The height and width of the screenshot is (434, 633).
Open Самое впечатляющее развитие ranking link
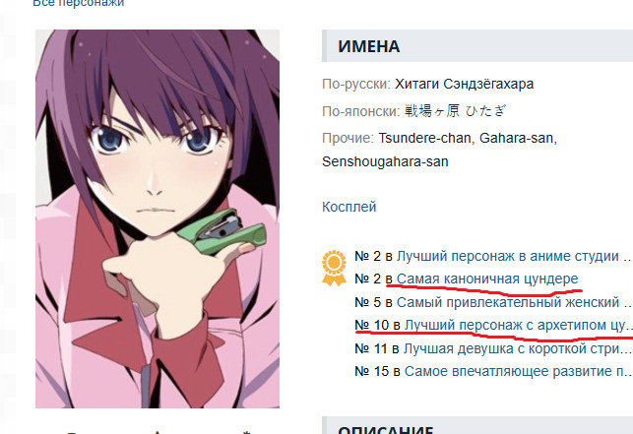[x=519, y=371]
